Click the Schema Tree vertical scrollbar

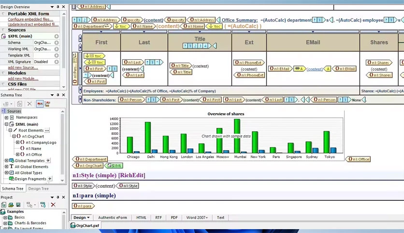(x=62, y=146)
